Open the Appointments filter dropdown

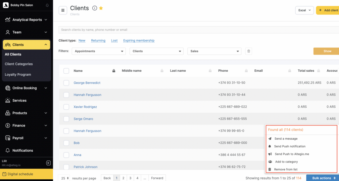[x=99, y=51]
